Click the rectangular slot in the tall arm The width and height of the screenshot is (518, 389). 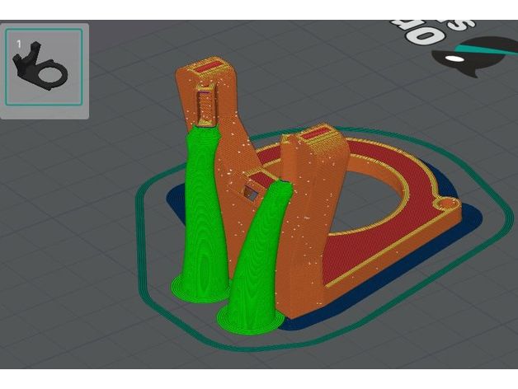click(205, 105)
